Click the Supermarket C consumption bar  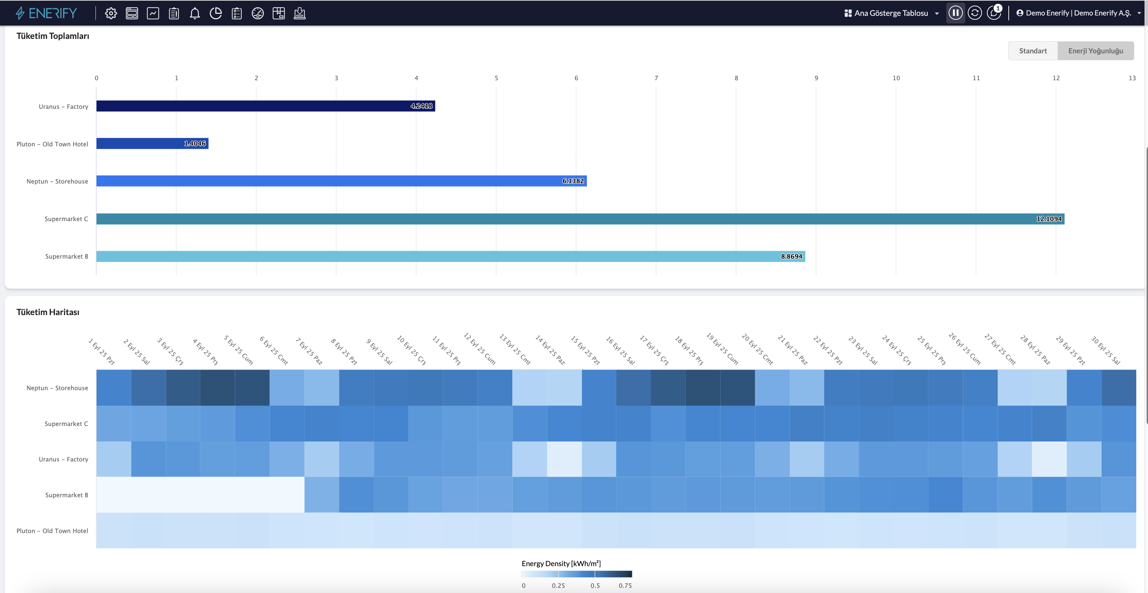click(x=580, y=219)
